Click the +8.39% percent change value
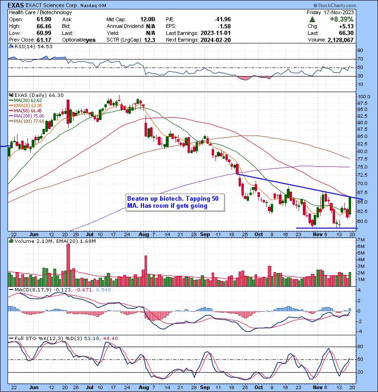Viewport: 378px width, 392px height. tap(342, 19)
